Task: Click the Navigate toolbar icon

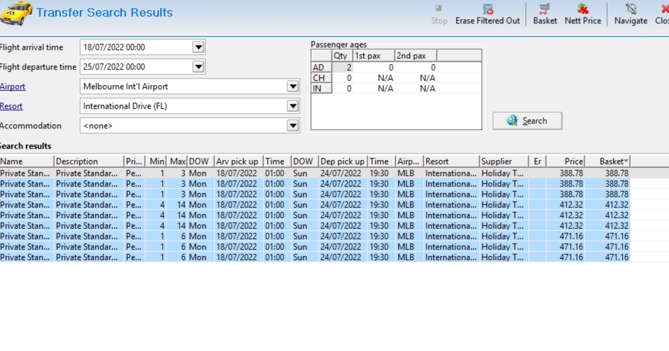Action: [x=631, y=8]
